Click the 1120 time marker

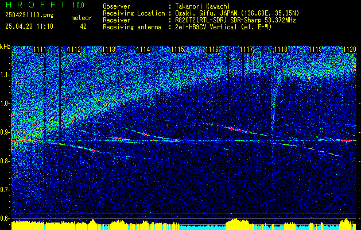pos(350,49)
